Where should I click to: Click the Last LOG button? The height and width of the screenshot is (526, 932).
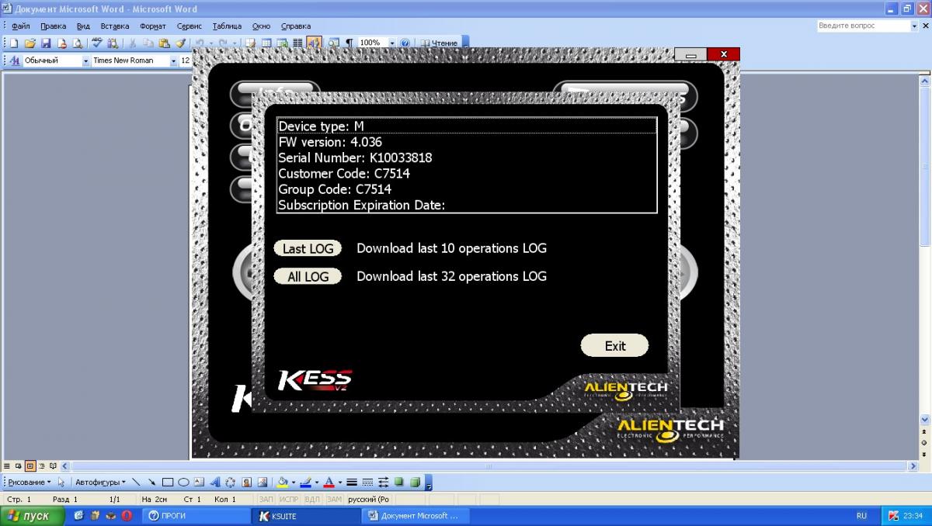click(308, 248)
